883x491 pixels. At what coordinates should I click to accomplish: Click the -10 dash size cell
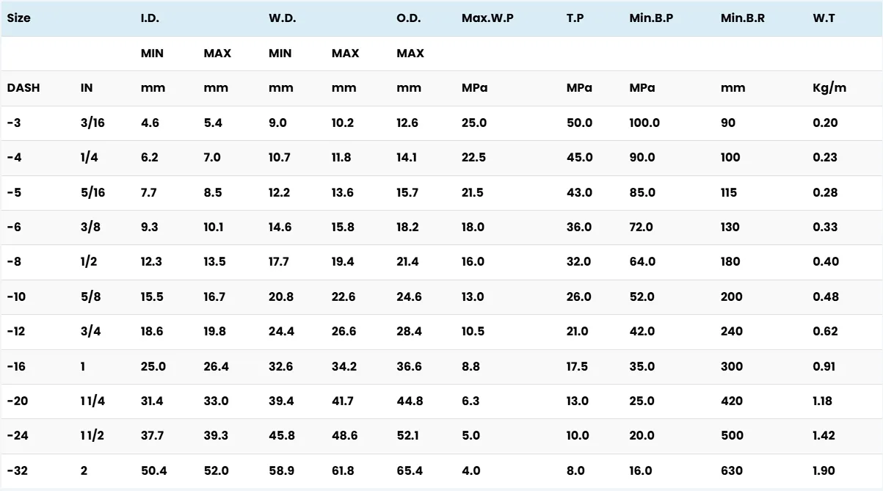(16, 297)
